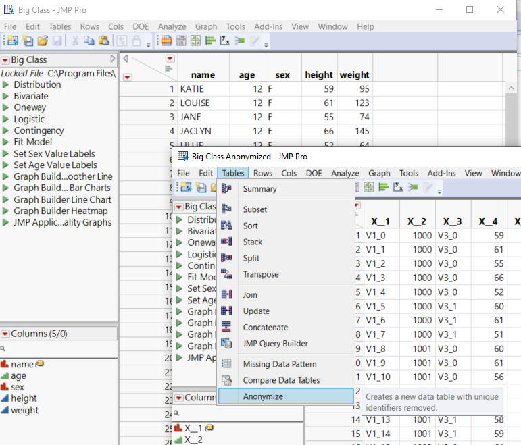Open the Analyze menu in Big Class window
Viewport: 521px width, 445px height.
(x=172, y=26)
